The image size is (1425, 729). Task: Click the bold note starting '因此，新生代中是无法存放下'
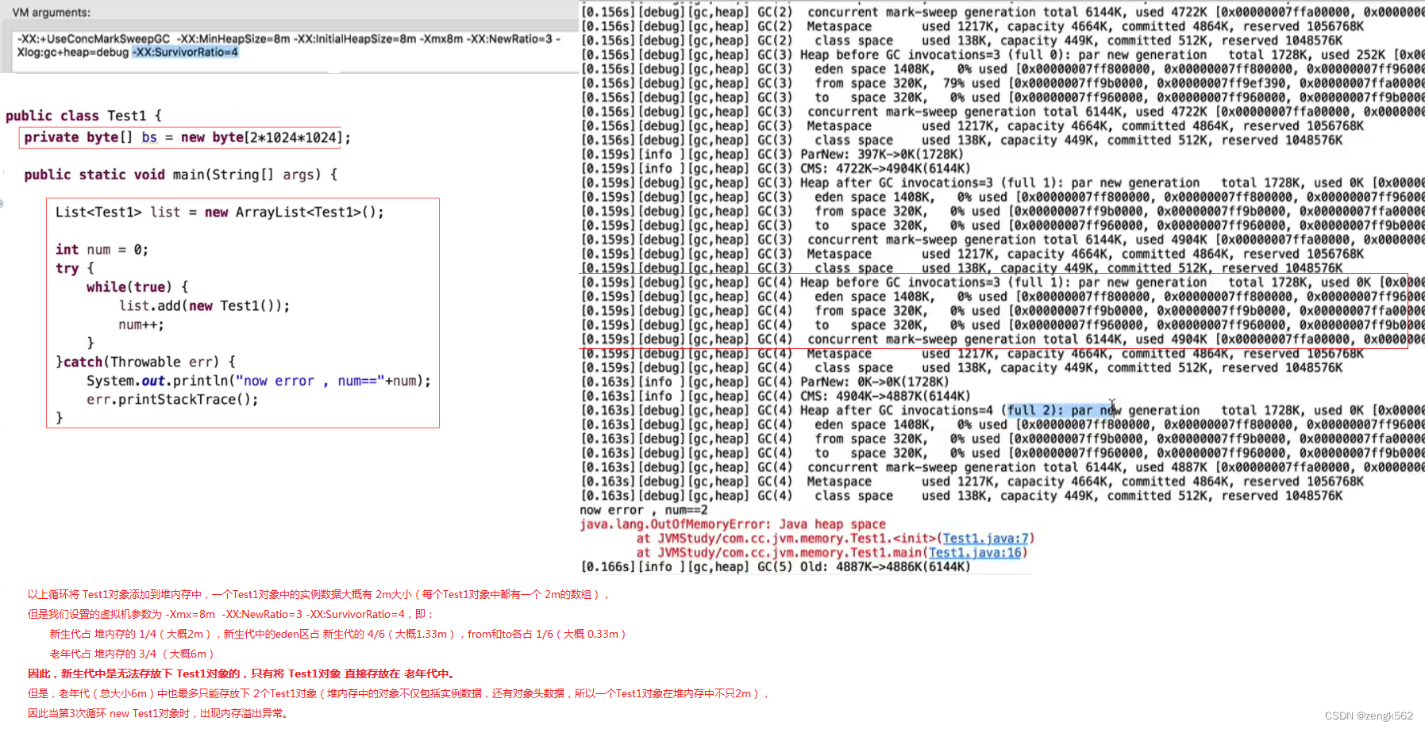point(243,673)
